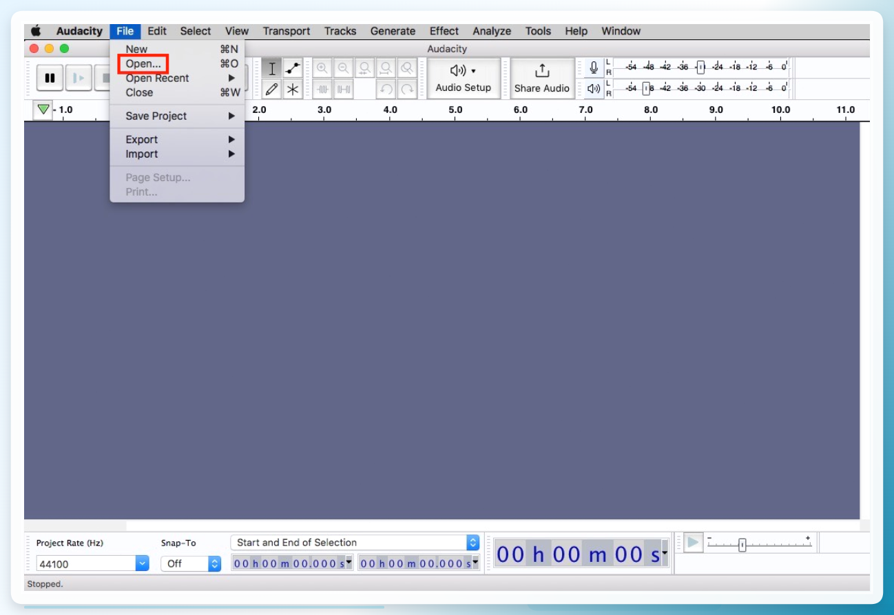Screen dimensions: 894x615
Task: Click the Play-at-Speed button
Action: [x=693, y=543]
